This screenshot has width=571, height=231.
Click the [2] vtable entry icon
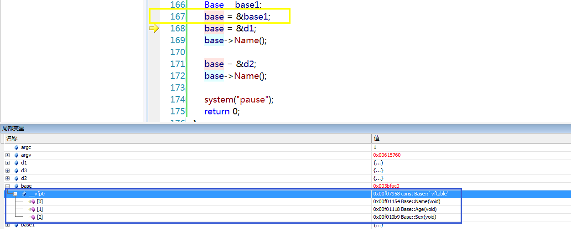(33, 217)
